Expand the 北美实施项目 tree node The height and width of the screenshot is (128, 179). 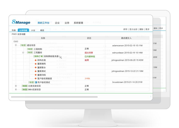pyautogui.click(x=16, y=86)
